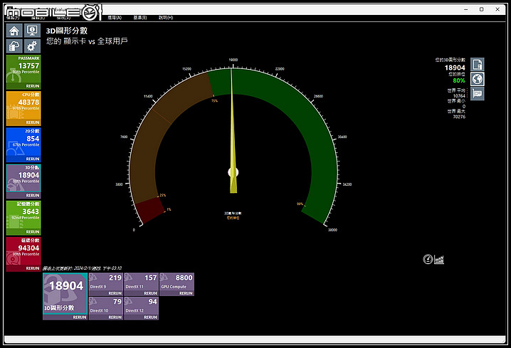Screen dimensions: 511x348
Task: Click the cloud upload baseline icon
Action: (x=14, y=46)
